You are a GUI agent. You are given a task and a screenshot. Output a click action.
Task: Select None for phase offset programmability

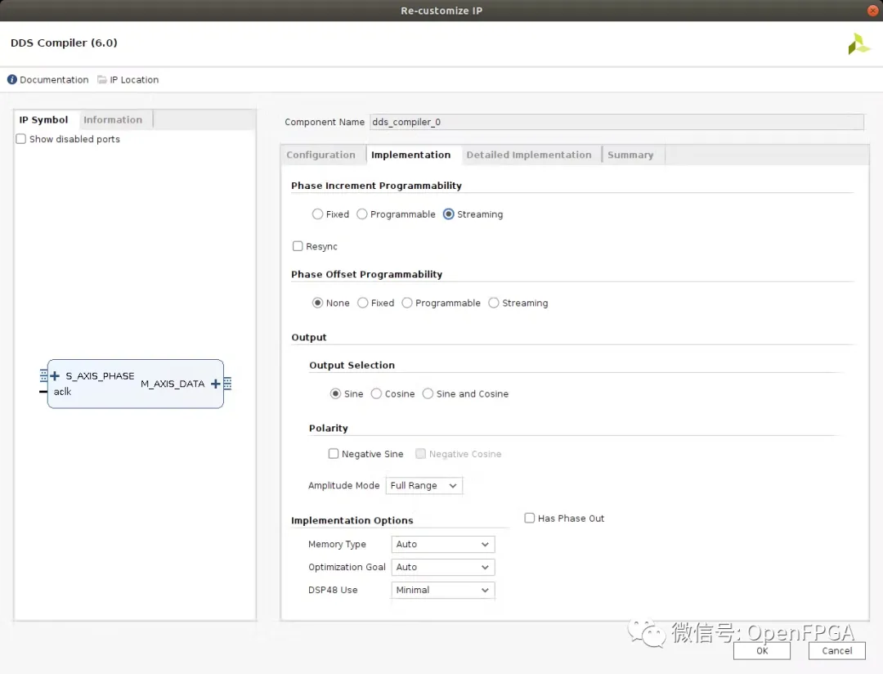(317, 303)
